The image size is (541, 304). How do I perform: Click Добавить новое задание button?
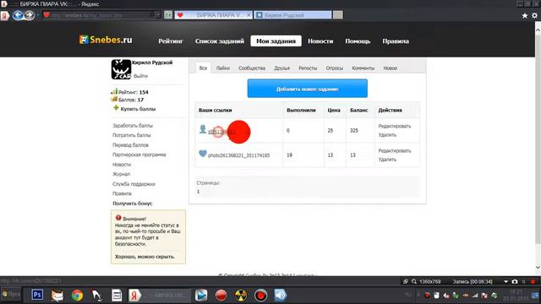coord(307,89)
